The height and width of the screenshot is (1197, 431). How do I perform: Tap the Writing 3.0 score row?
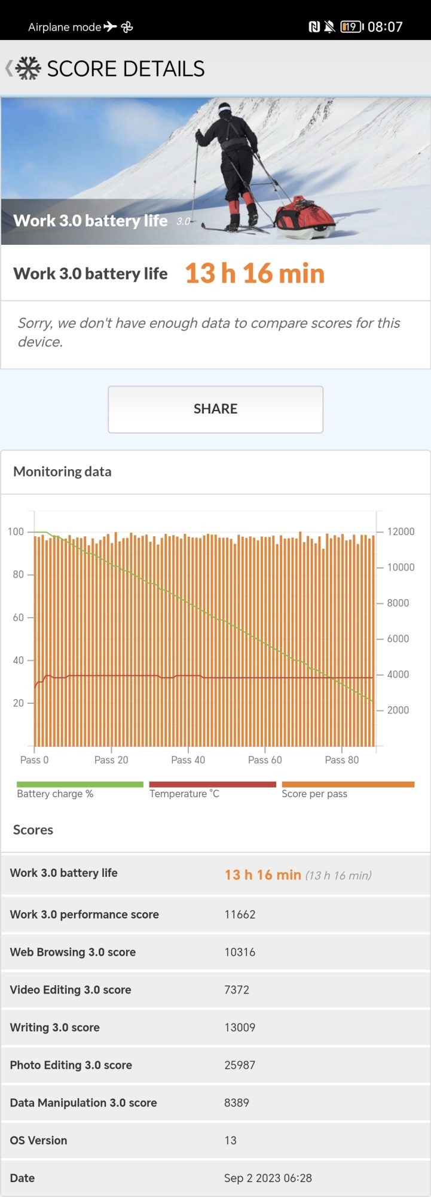[215, 1028]
